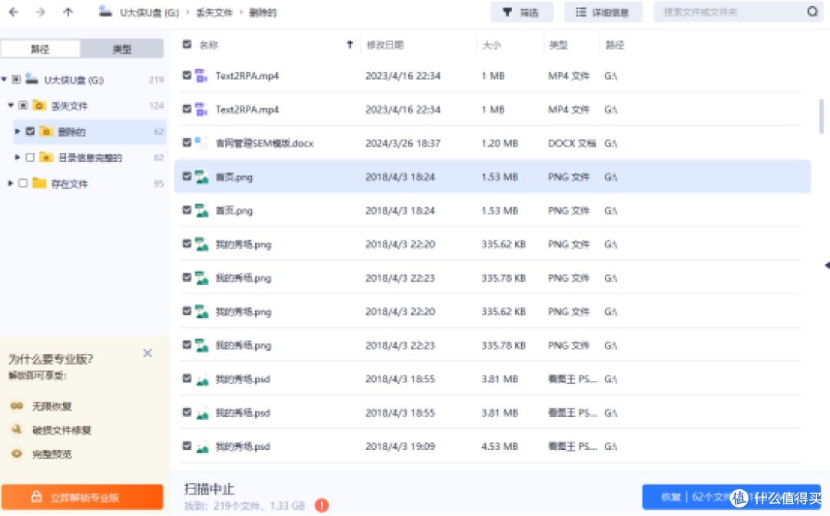
Task: Uncheck the 删除的 folder checkbox
Action: (x=30, y=131)
